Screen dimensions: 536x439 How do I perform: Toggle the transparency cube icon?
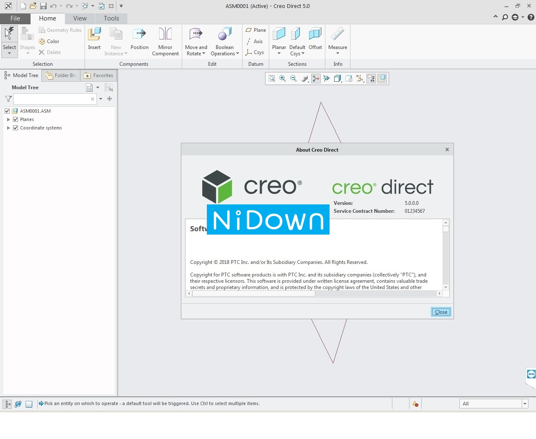coord(382,78)
